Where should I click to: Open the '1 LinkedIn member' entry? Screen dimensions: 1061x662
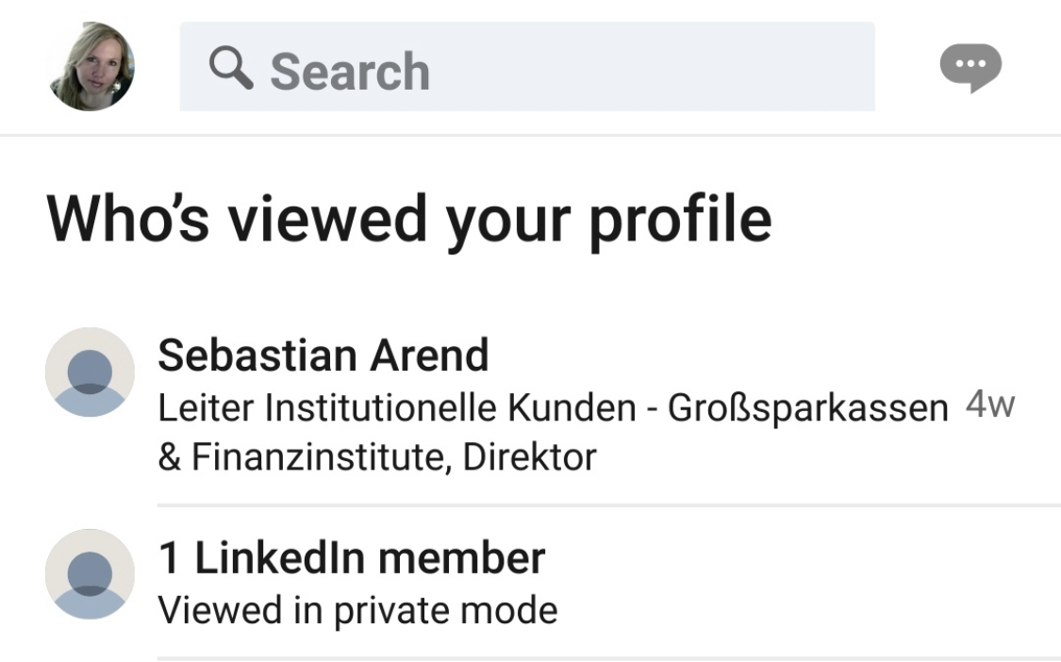coord(351,557)
